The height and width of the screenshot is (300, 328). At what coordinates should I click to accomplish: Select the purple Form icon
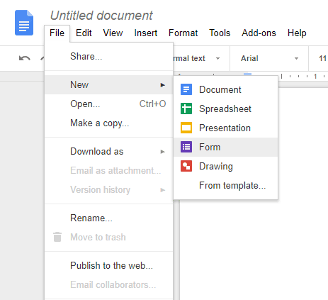coord(186,147)
